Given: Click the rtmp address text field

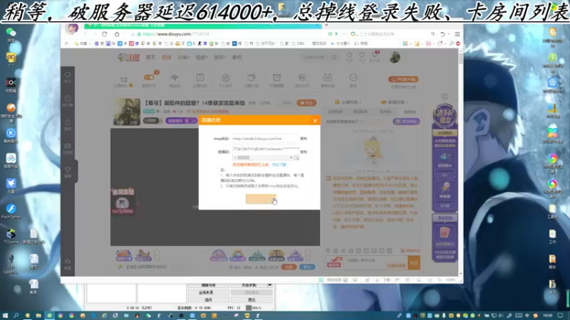Looking at the screenshot, I should point(265,139).
